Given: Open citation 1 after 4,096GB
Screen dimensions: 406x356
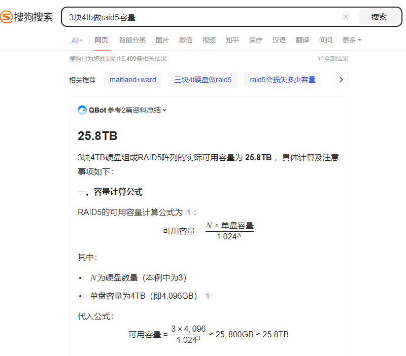Looking at the screenshot, I should (208, 296).
